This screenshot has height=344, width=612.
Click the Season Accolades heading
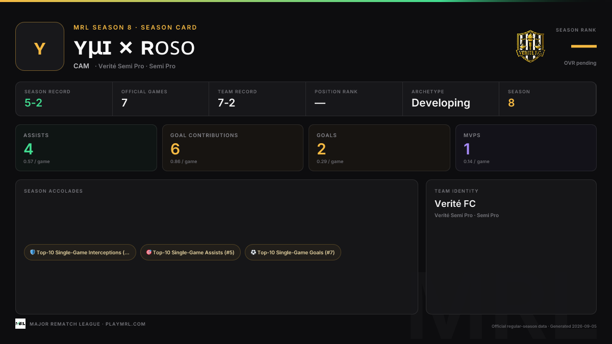[53, 191]
